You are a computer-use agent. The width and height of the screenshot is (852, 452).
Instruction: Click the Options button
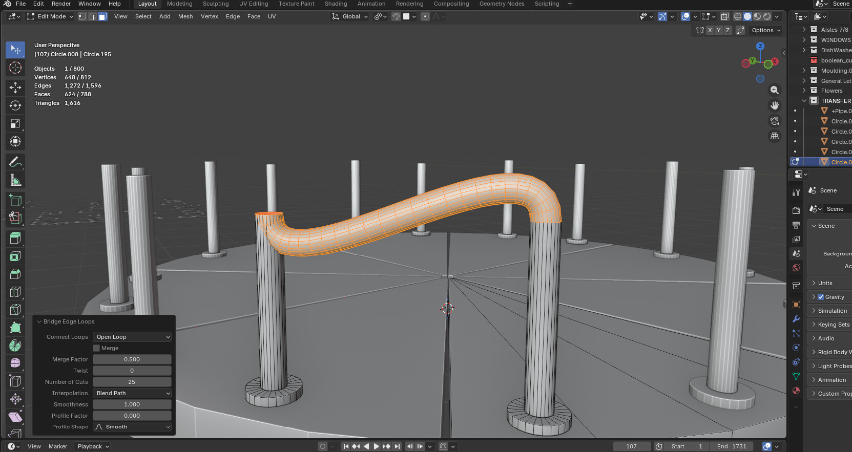tap(766, 30)
